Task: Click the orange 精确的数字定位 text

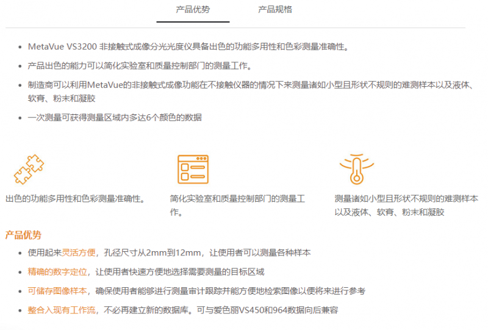Action: (57, 272)
